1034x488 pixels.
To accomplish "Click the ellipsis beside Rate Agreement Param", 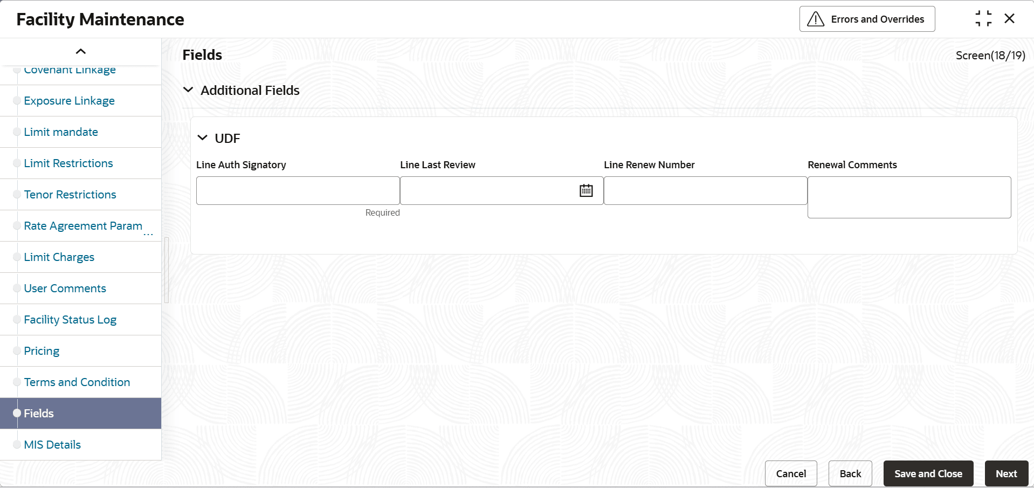I will (148, 235).
